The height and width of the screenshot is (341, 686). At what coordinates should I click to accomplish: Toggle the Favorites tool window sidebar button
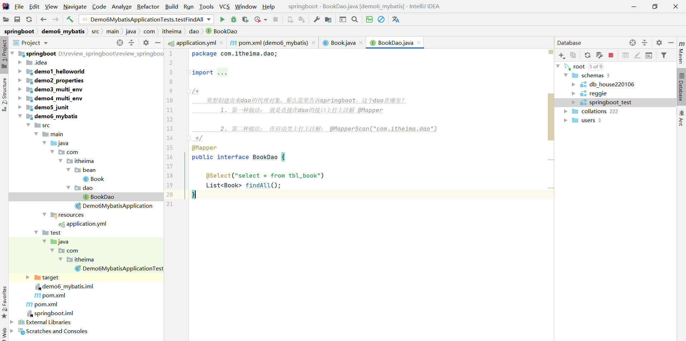pos(4,302)
